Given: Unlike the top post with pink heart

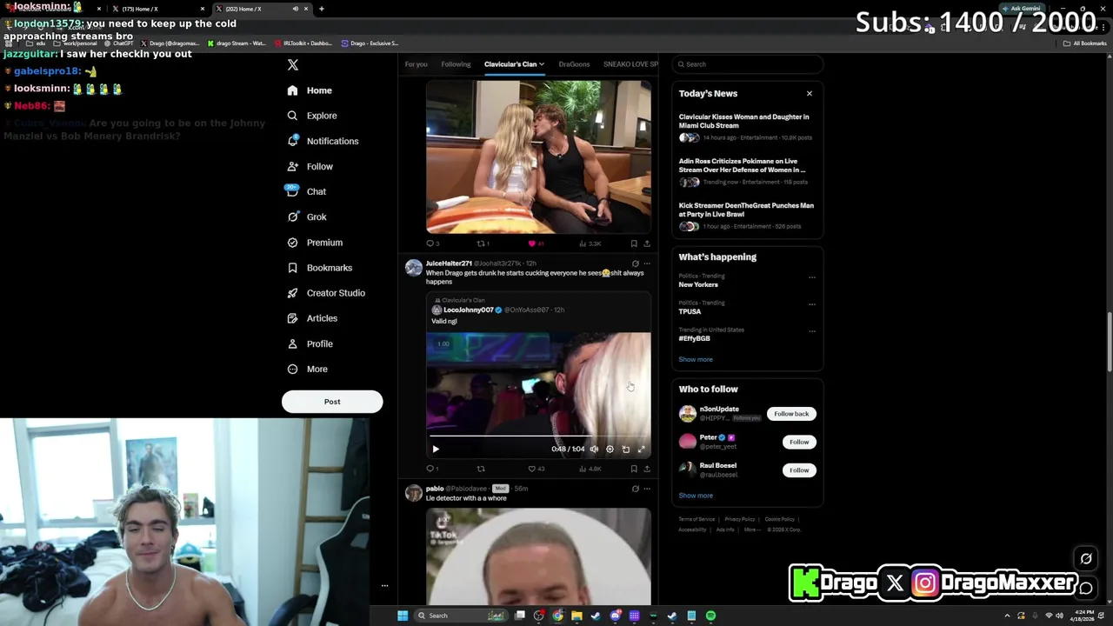Looking at the screenshot, I should point(537,243).
